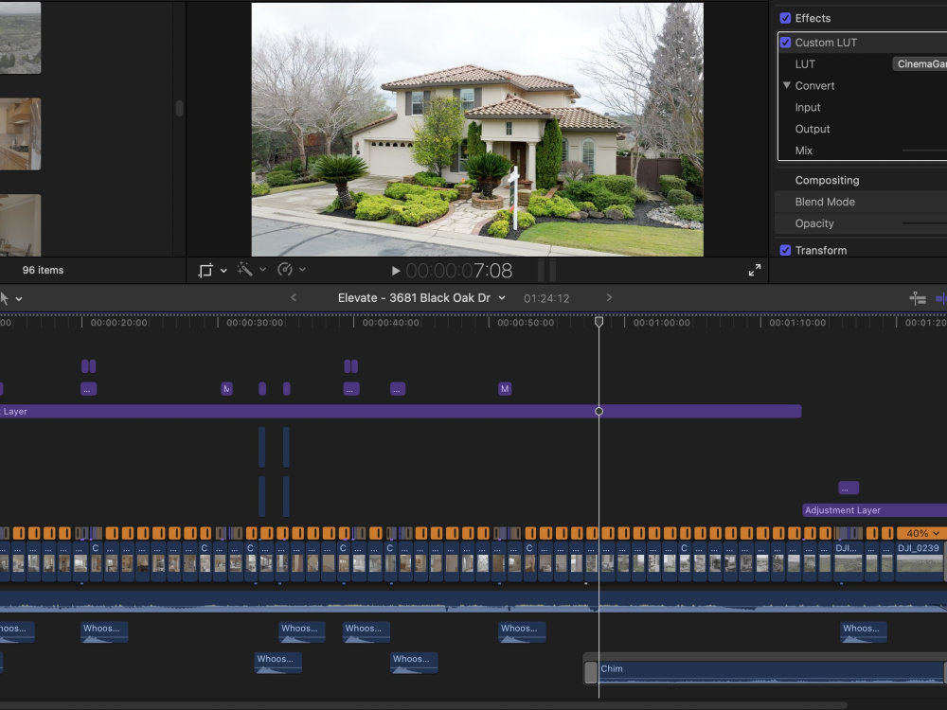Click the Compositing section header

[827, 180]
